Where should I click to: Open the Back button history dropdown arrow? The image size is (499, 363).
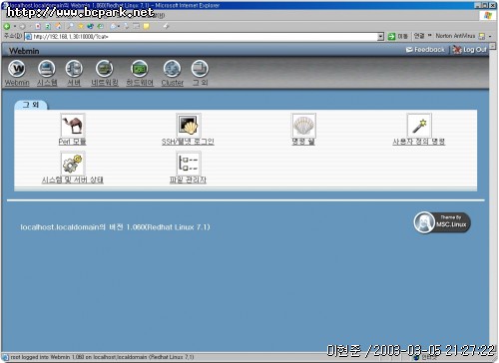[x=15, y=26]
